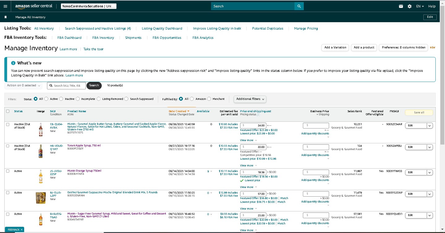
Task: Click Learn more beside Manage Inventory heading
Action: (x=68, y=49)
